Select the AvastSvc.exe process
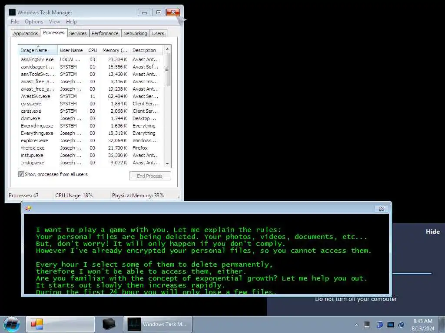Viewport: 445px width, 333px height. (x=91, y=96)
